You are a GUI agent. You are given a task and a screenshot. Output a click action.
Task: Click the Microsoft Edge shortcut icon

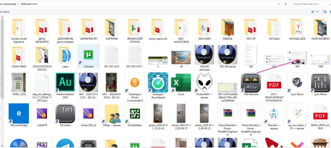click(x=19, y=113)
